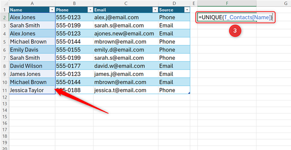Select column E header

tap(194, 3)
